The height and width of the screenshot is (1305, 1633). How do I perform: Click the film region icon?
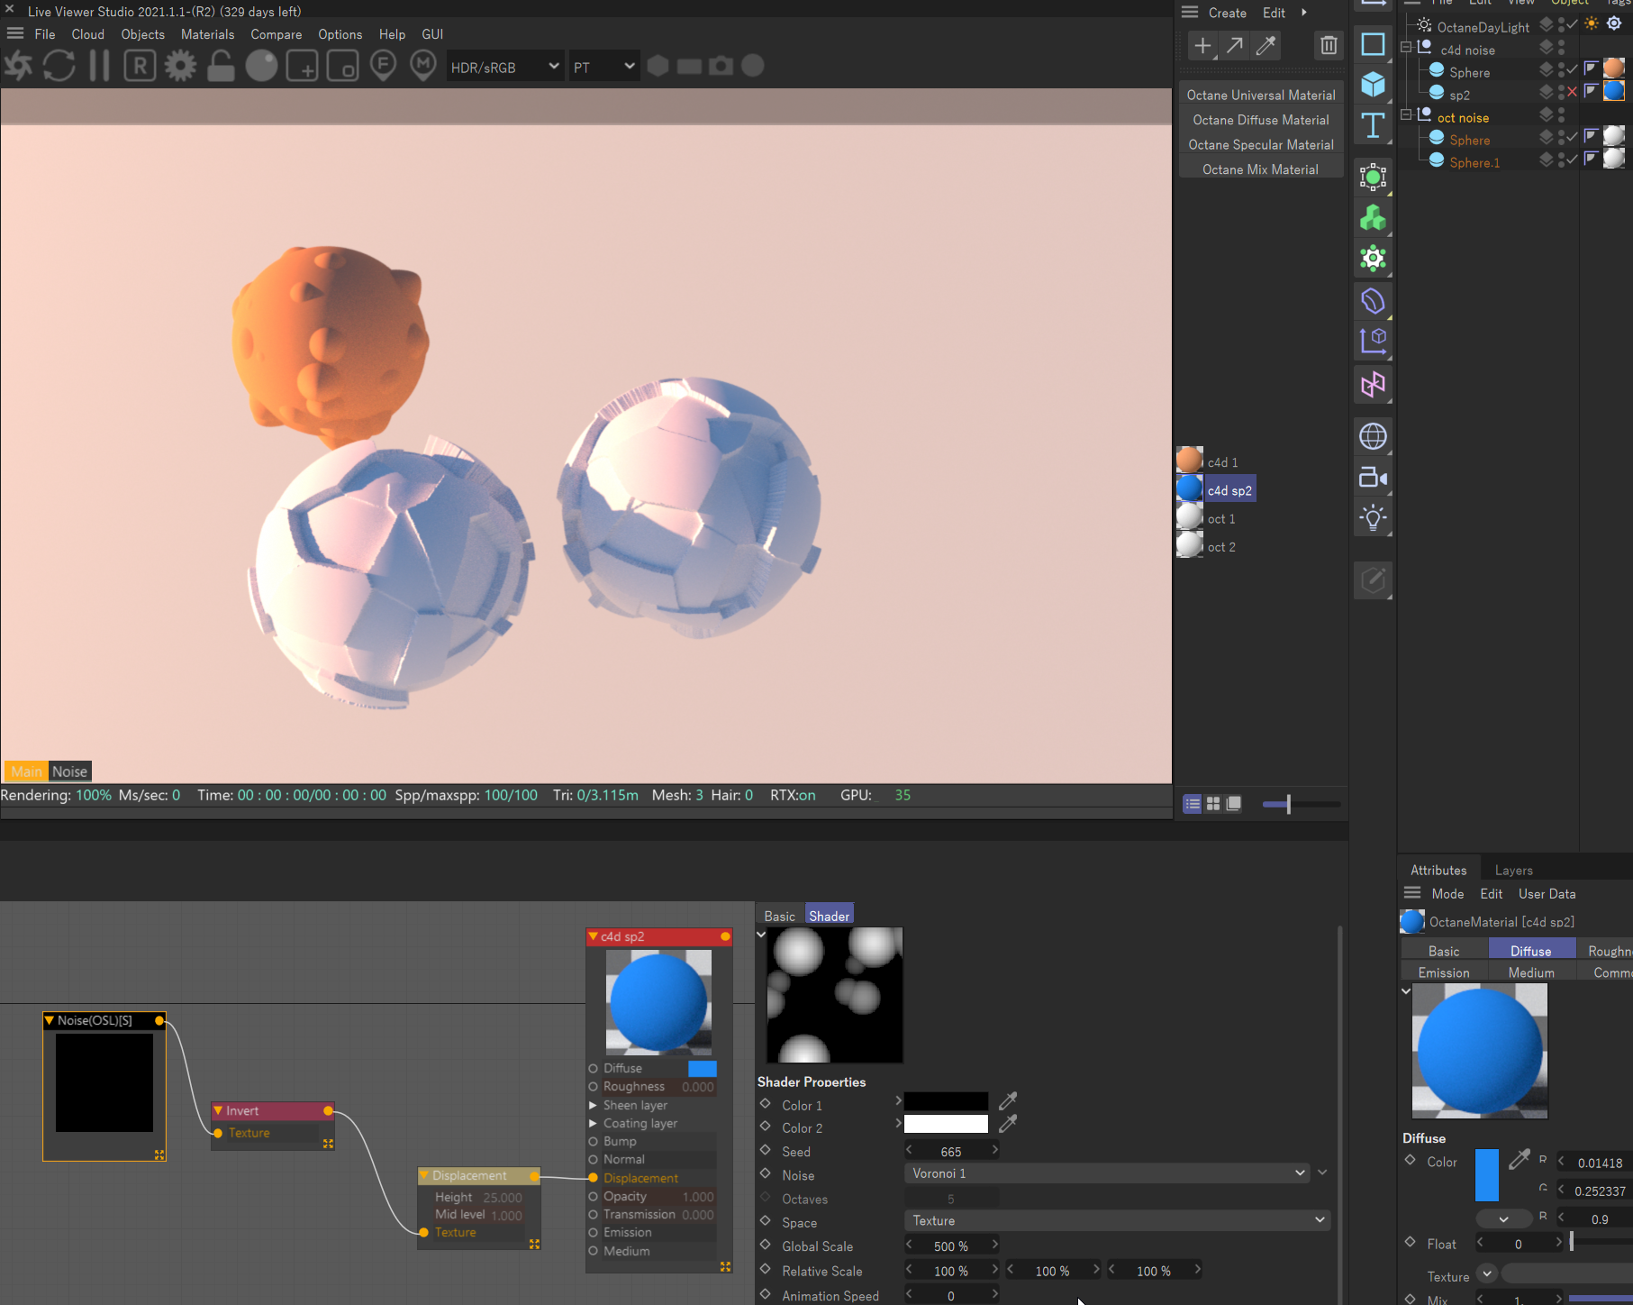click(x=342, y=66)
